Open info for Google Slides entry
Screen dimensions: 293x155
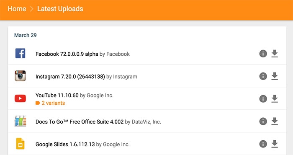pos(263,144)
